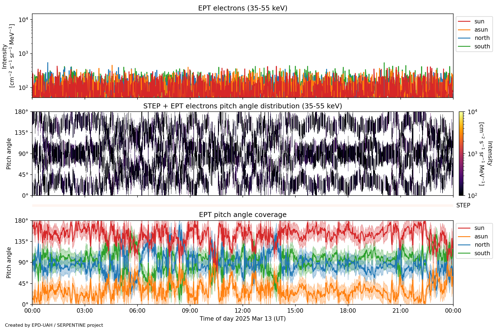Image resolution: width=496 pixels, height=330 pixels.
Task: Click the "Created by EPD-UAH / SERPENTINE project" credit
Action: 54,325
